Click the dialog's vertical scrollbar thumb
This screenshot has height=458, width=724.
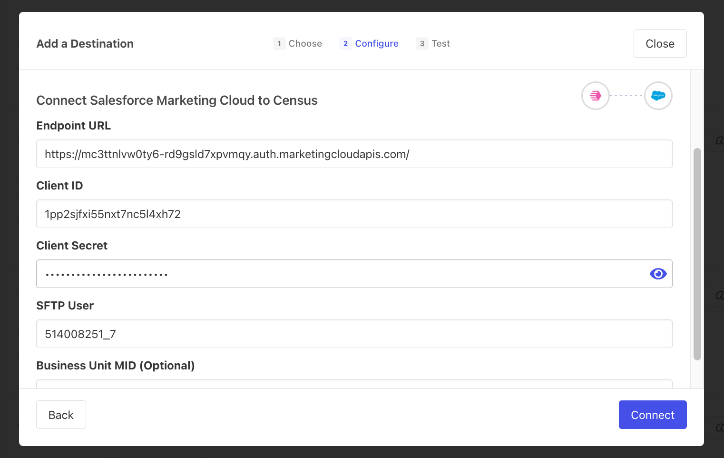pos(697,254)
